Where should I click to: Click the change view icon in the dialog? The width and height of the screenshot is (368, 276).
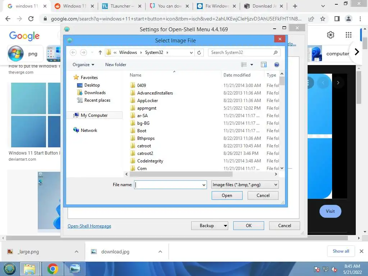pyautogui.click(x=244, y=65)
